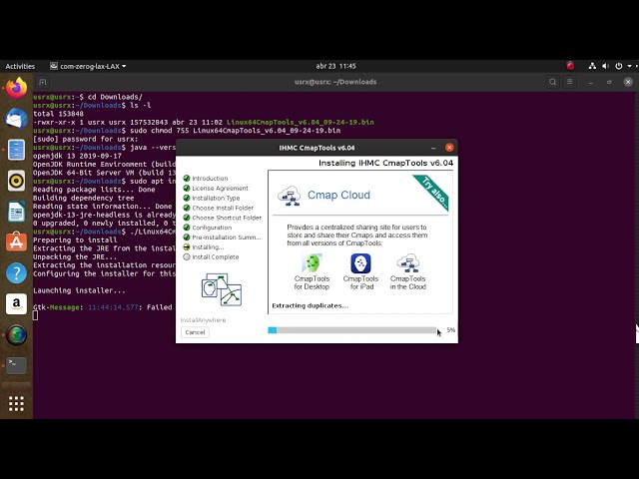Cancel the CmapTools installation
This screenshot has height=479, width=639.
(x=195, y=332)
